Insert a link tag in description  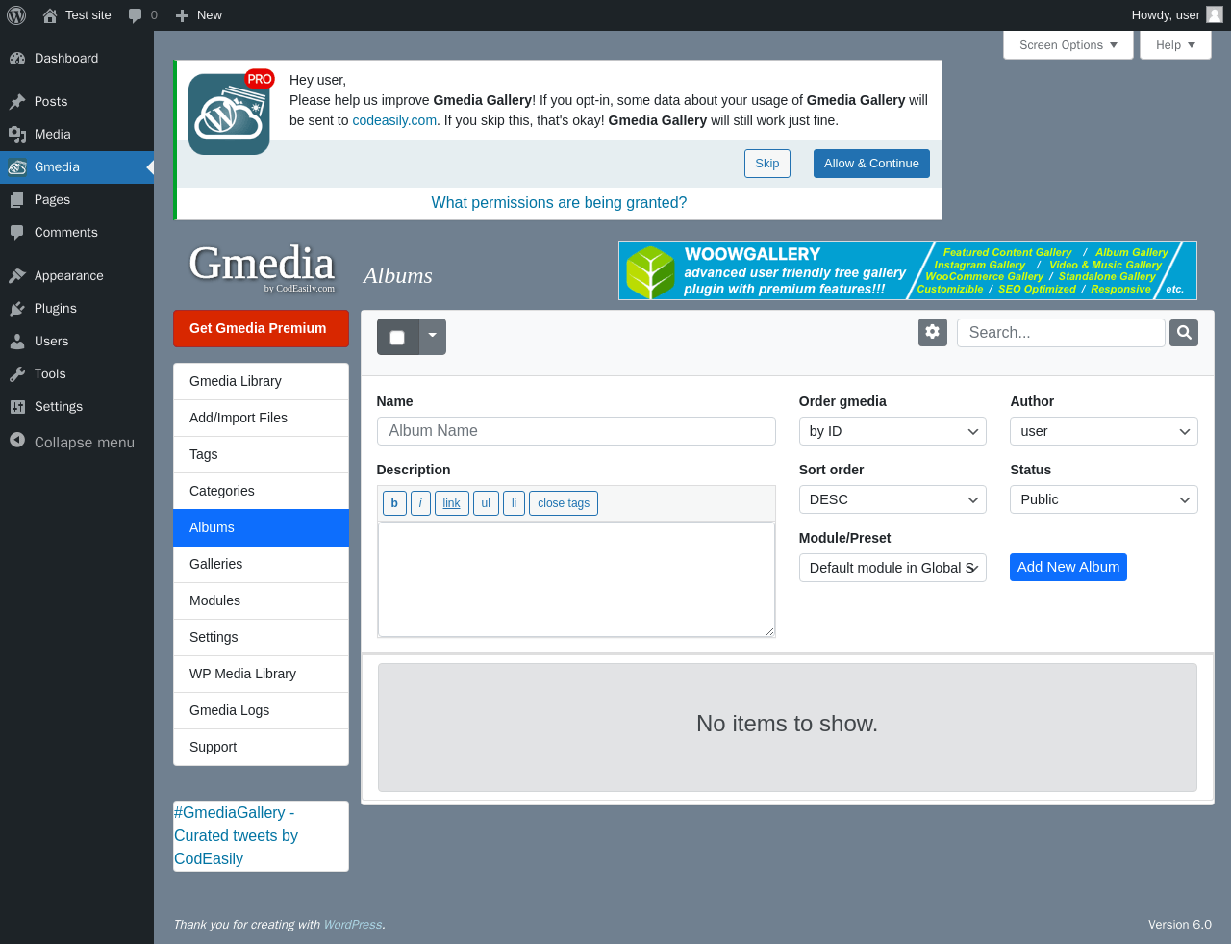452,503
